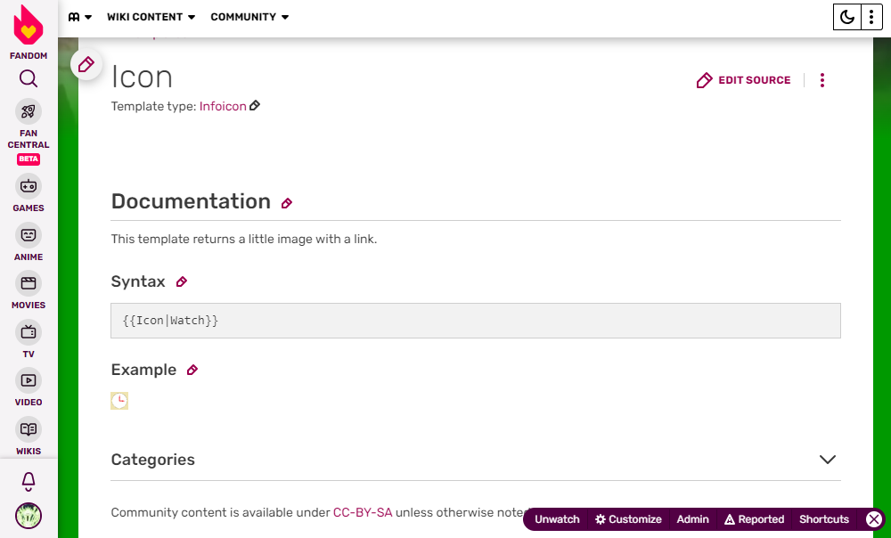Screen dimensions: 891x538
Task: Follow the Infoicon template type link
Action: [223, 106]
